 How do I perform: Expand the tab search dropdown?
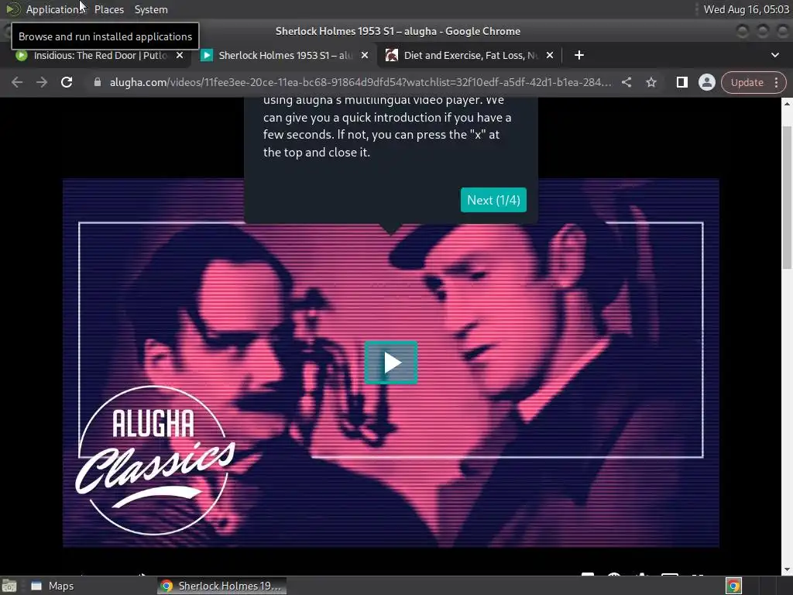(774, 55)
